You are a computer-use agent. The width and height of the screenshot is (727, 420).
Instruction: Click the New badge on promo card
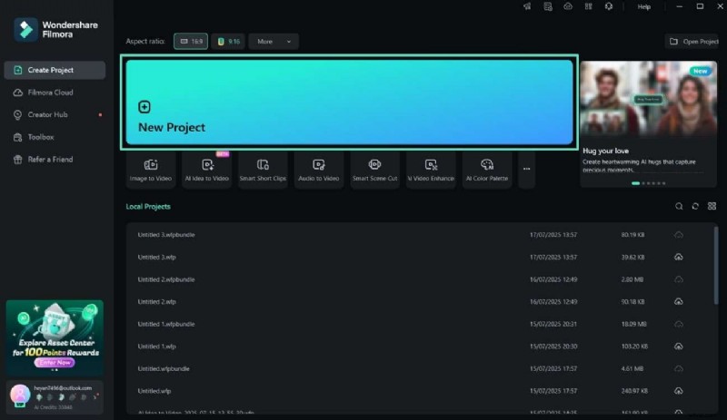click(x=700, y=71)
